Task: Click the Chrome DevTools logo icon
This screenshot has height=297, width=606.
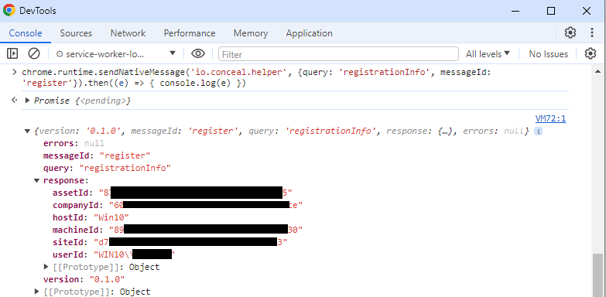Action: (x=9, y=10)
